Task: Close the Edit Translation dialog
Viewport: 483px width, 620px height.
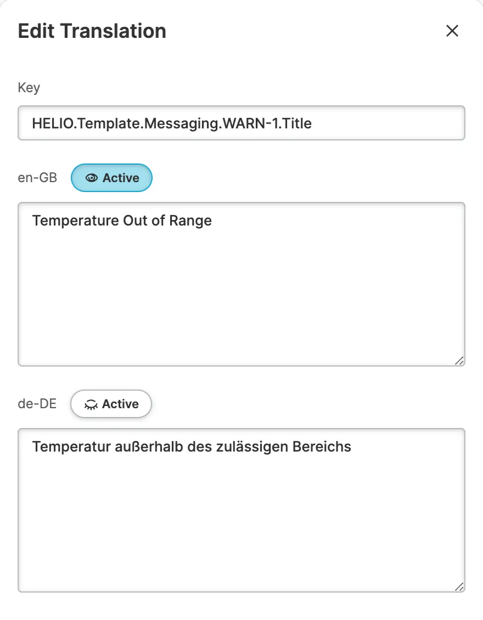Action: point(452,31)
